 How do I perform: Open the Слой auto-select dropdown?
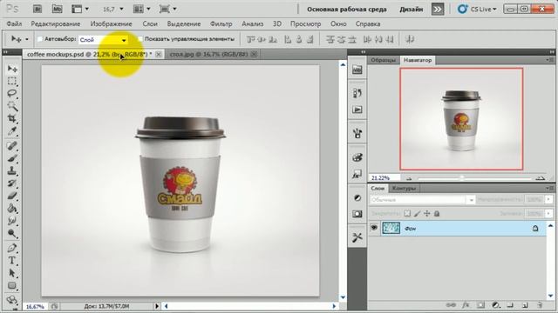[x=103, y=40]
